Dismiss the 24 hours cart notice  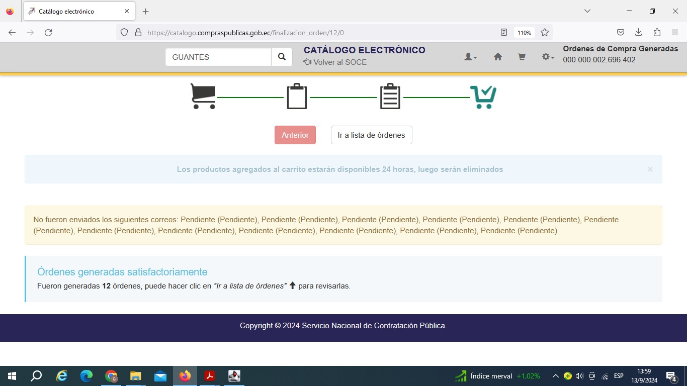point(650,169)
